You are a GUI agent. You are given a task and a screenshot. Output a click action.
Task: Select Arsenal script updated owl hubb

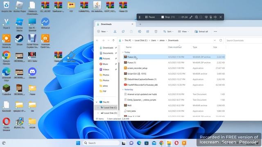(x=174, y=94)
